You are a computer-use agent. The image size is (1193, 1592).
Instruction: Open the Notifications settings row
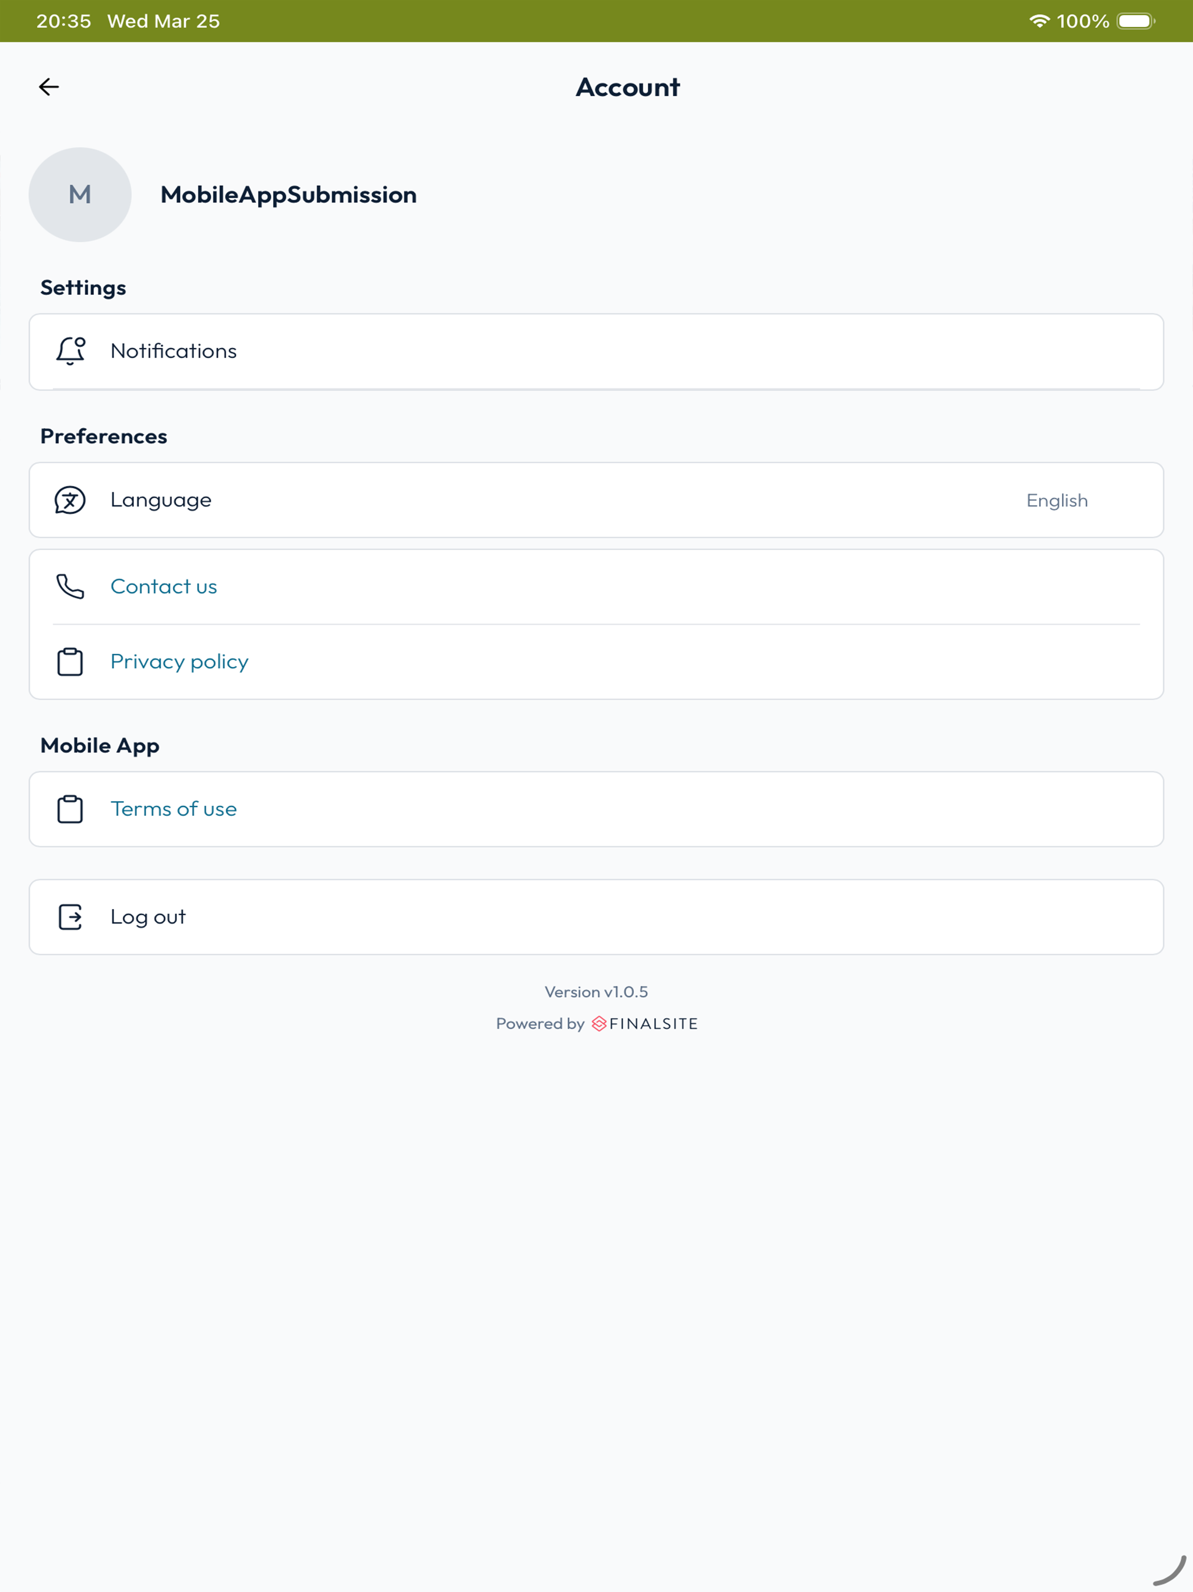click(x=596, y=352)
